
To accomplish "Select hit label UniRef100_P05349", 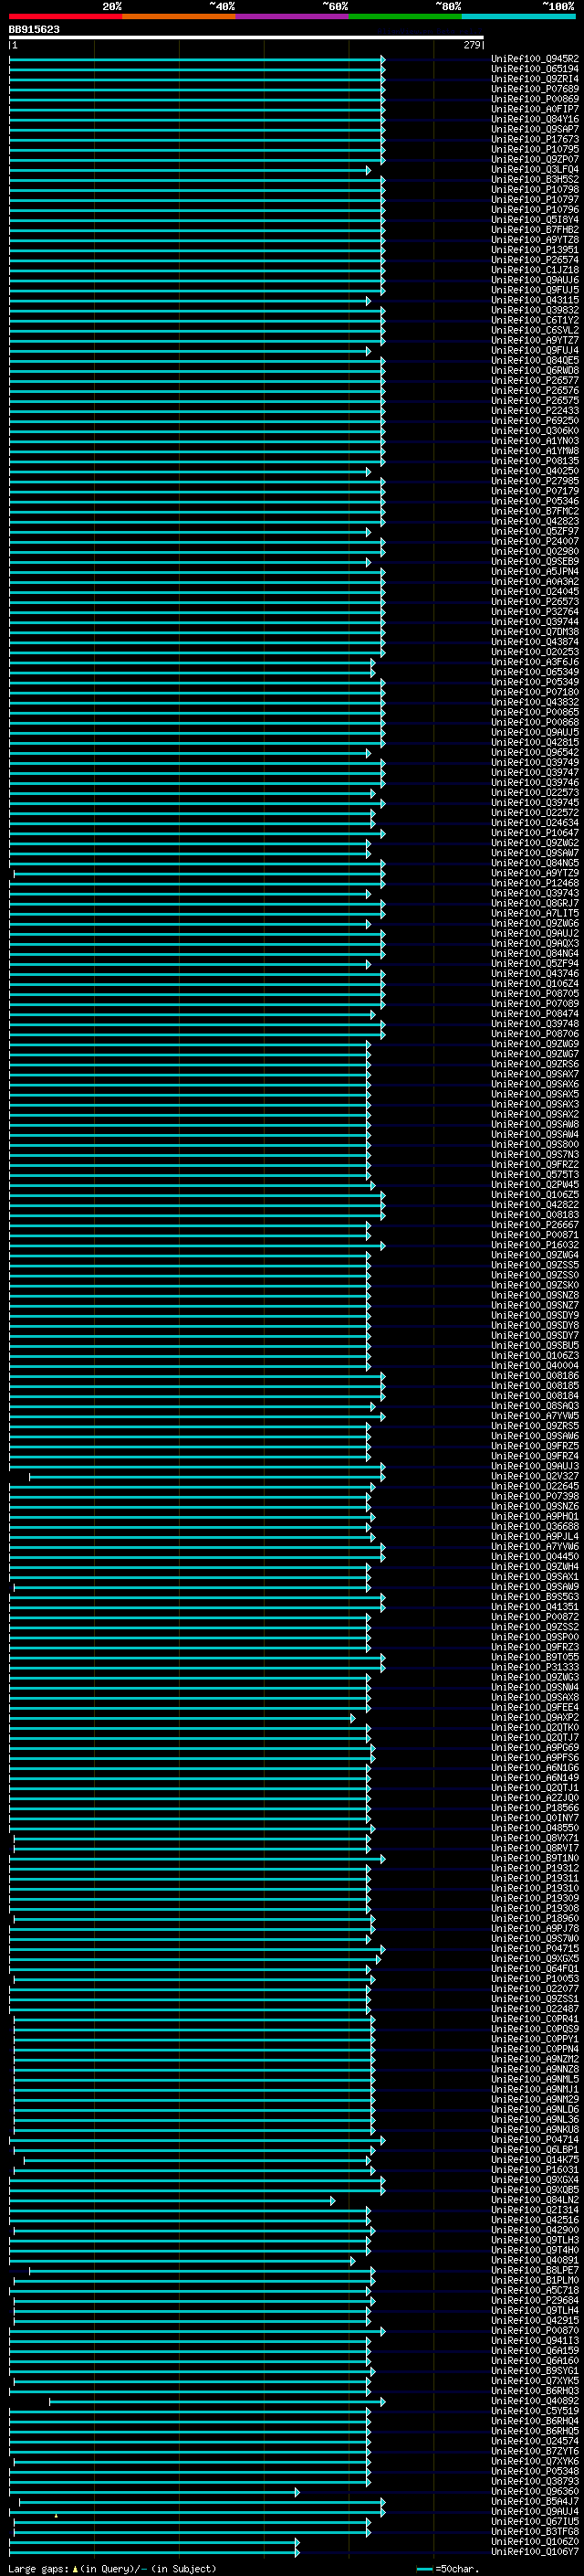I will tap(535, 682).
